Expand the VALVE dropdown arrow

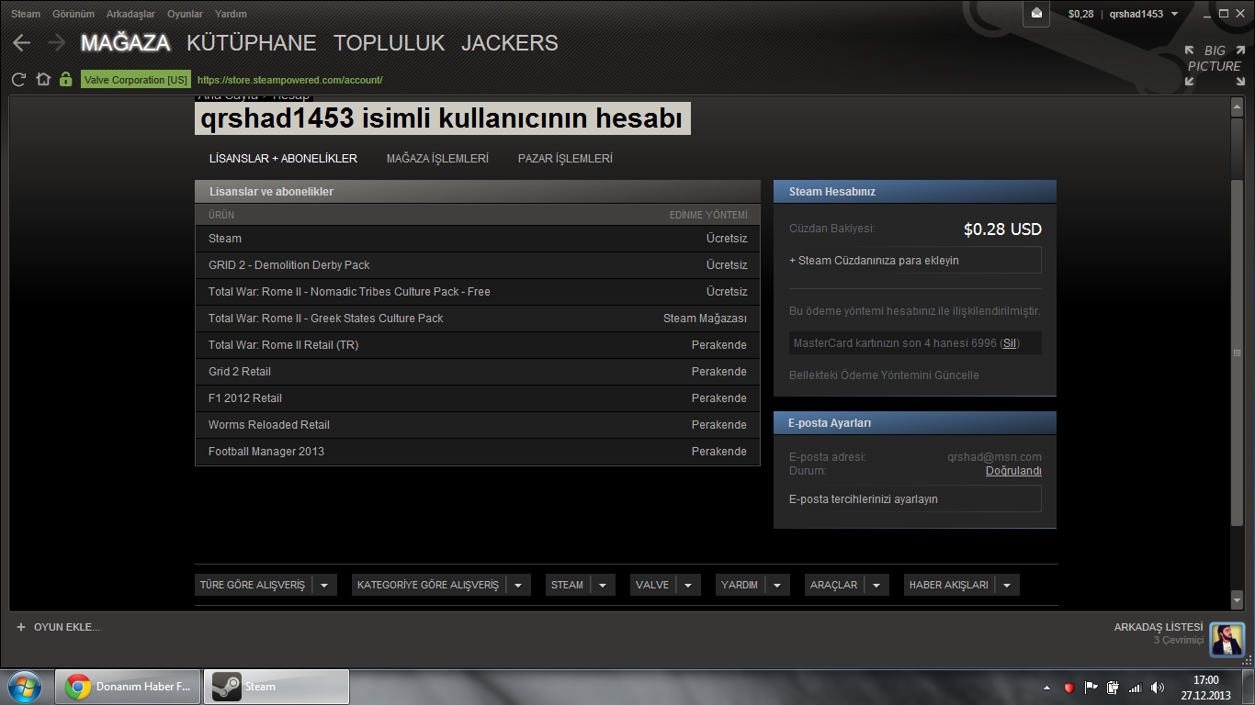689,585
